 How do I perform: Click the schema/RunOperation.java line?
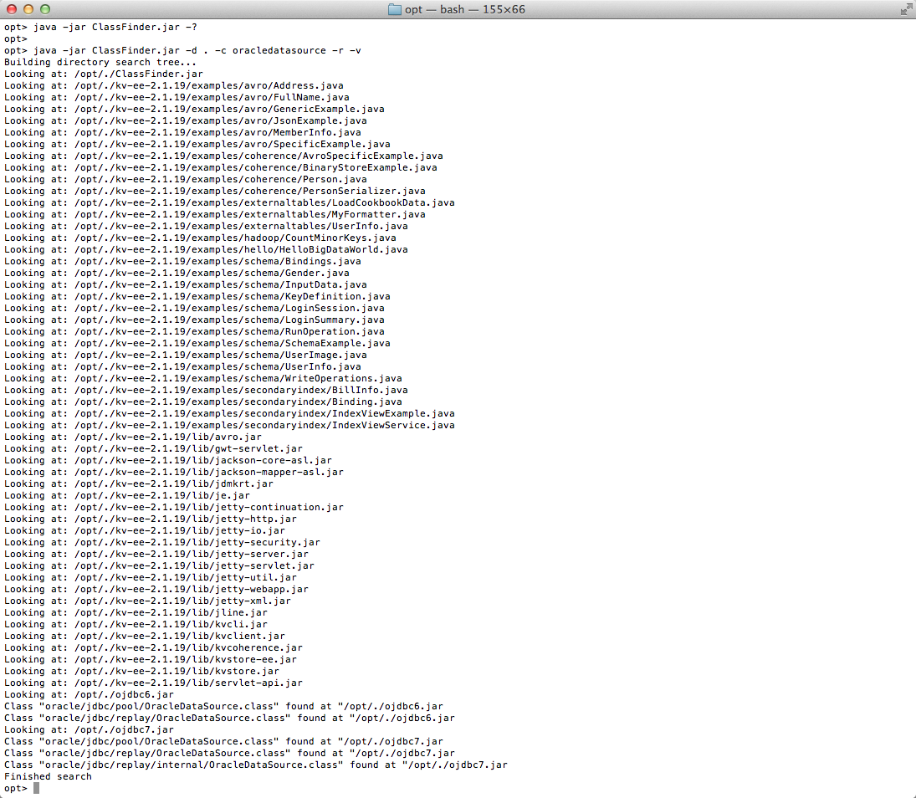[x=194, y=331]
